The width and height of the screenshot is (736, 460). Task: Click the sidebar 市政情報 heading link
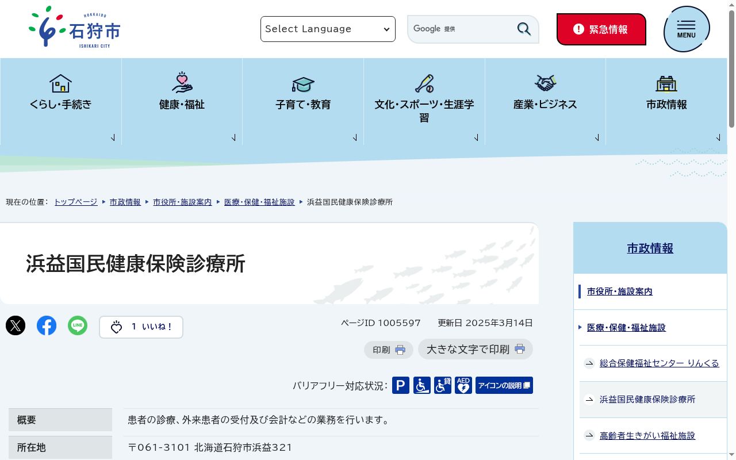pyautogui.click(x=650, y=248)
